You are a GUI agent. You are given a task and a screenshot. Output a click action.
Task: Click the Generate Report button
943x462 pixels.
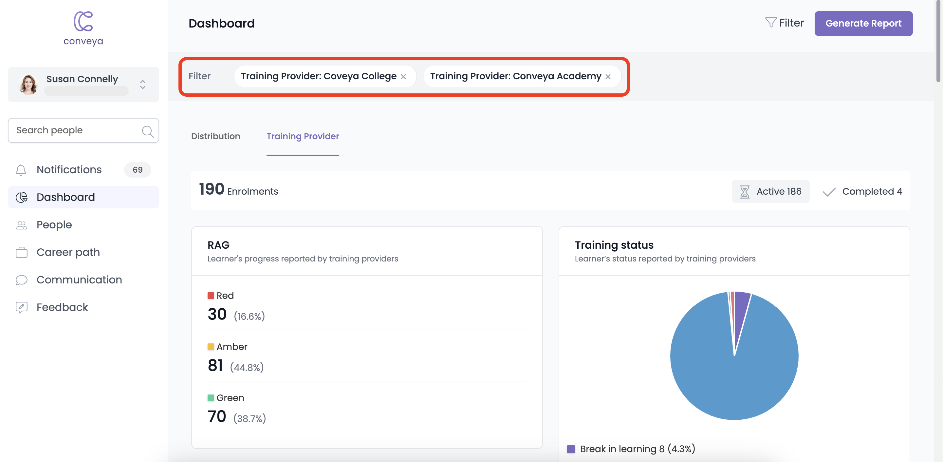pyautogui.click(x=863, y=24)
